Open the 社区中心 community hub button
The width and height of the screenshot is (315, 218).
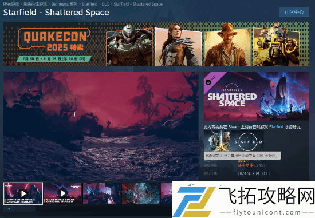(294, 12)
